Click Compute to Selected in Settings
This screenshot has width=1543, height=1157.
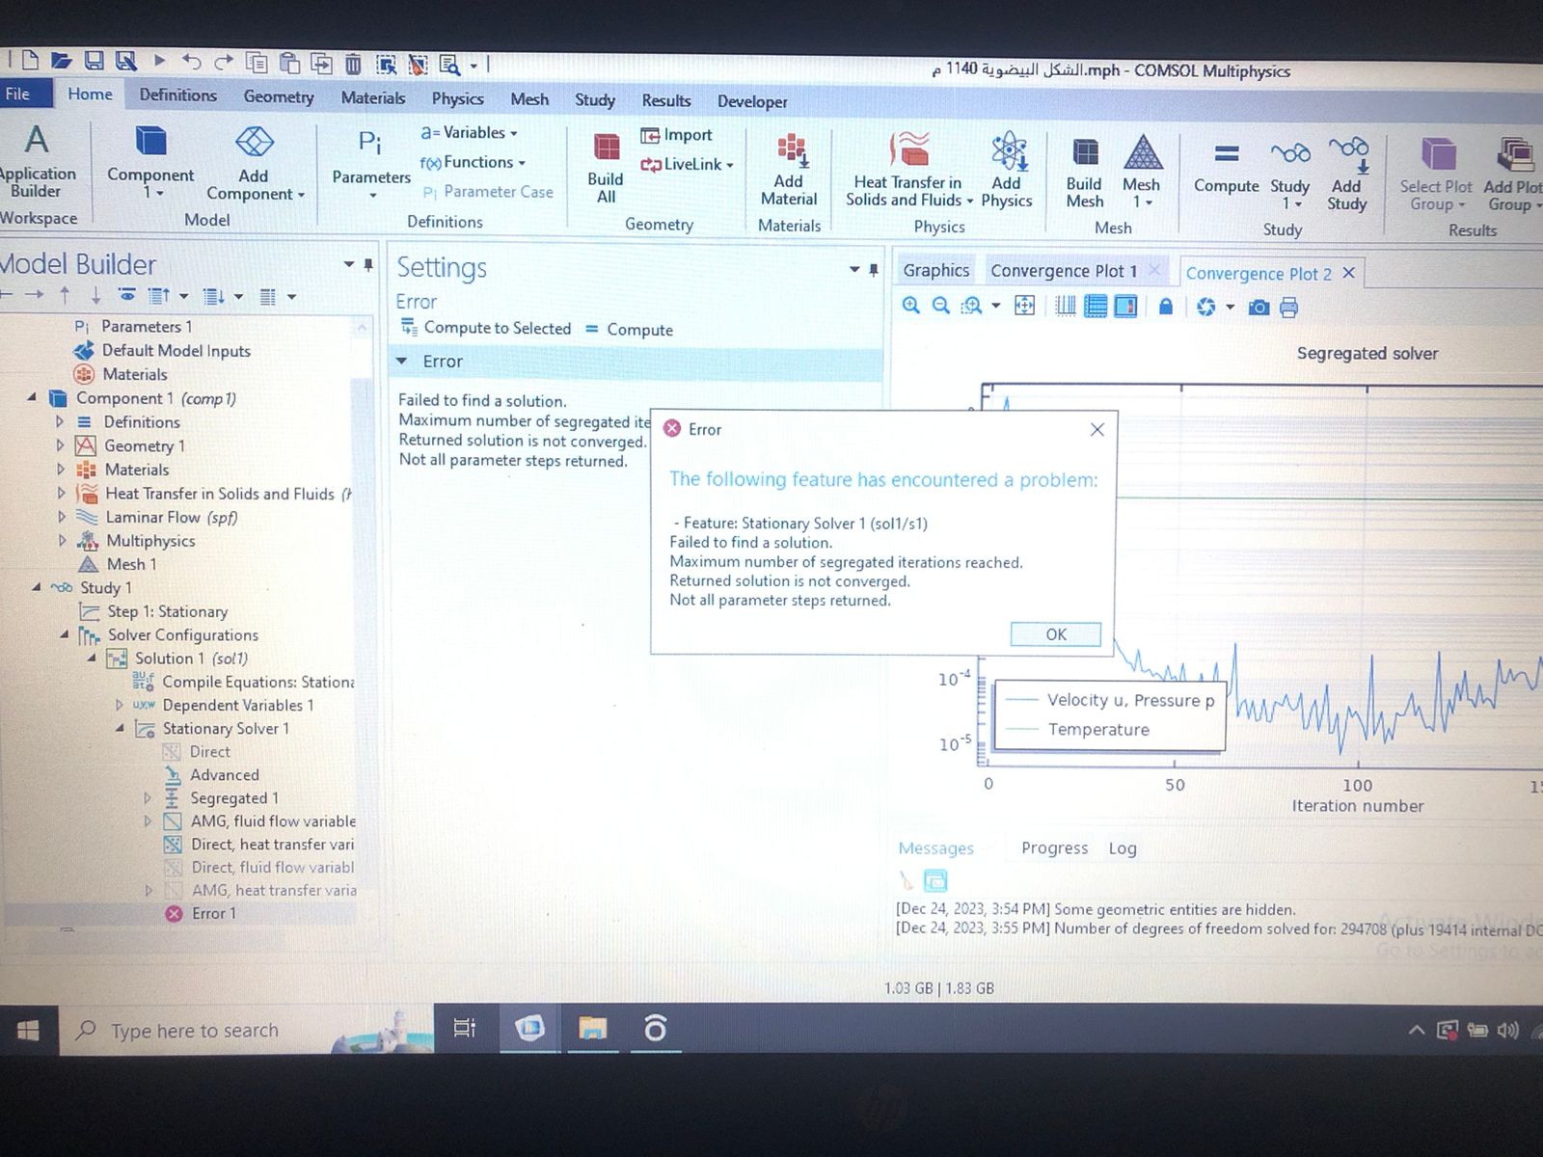pos(487,329)
